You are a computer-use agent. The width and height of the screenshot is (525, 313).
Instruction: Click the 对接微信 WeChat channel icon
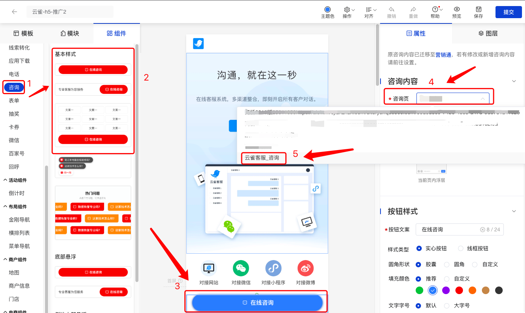point(241,268)
